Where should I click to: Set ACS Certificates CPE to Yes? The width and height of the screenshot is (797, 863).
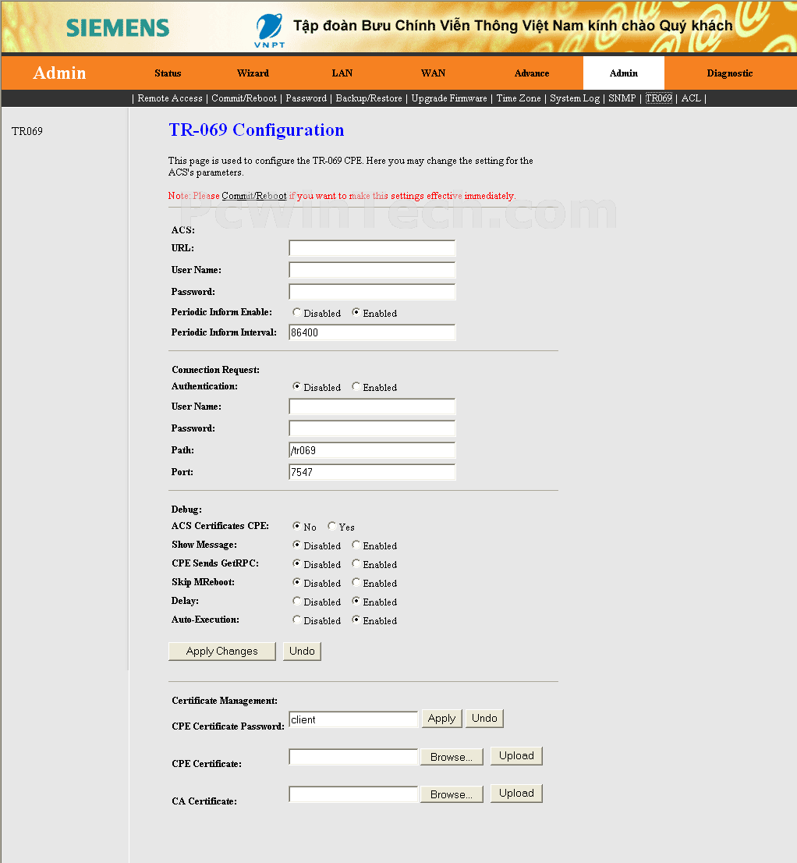coord(332,526)
